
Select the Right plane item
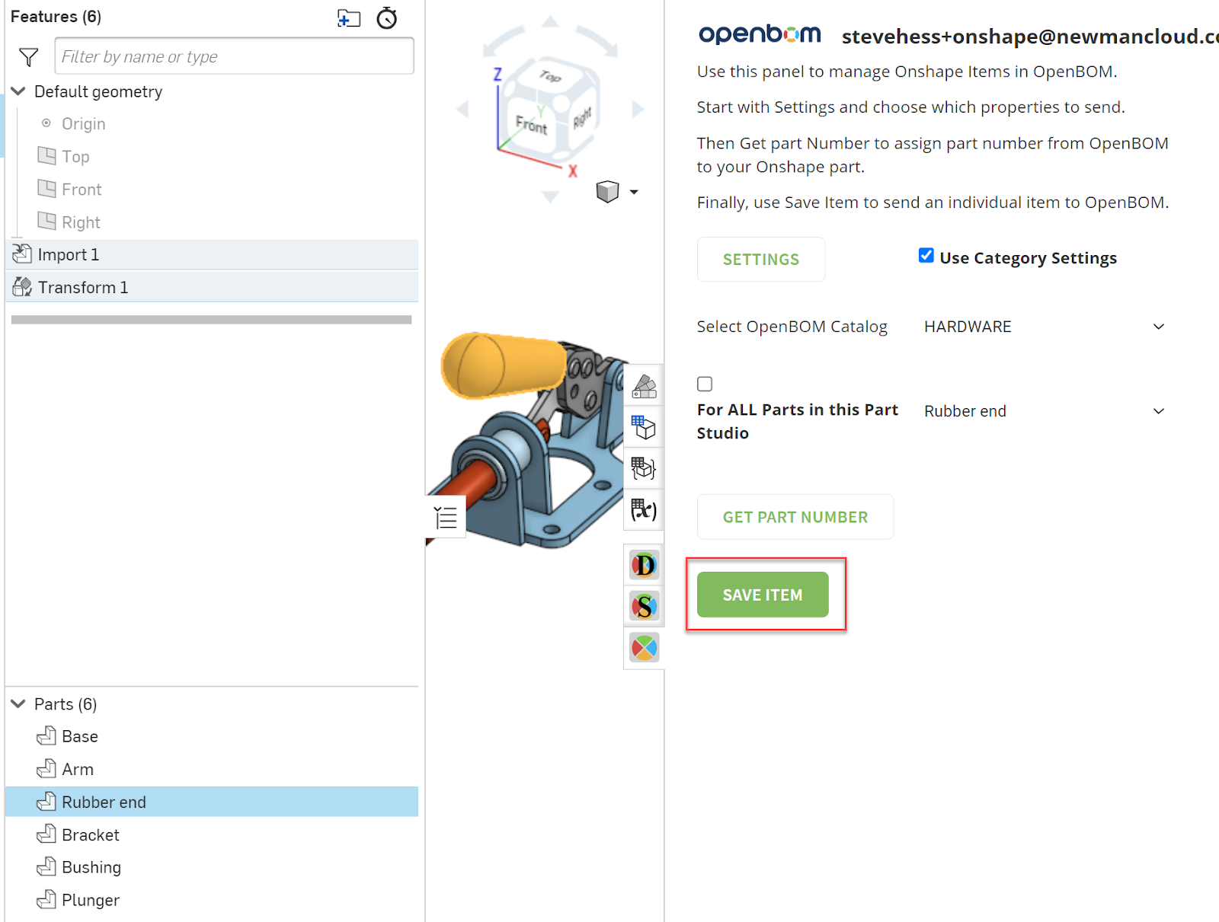(x=81, y=222)
